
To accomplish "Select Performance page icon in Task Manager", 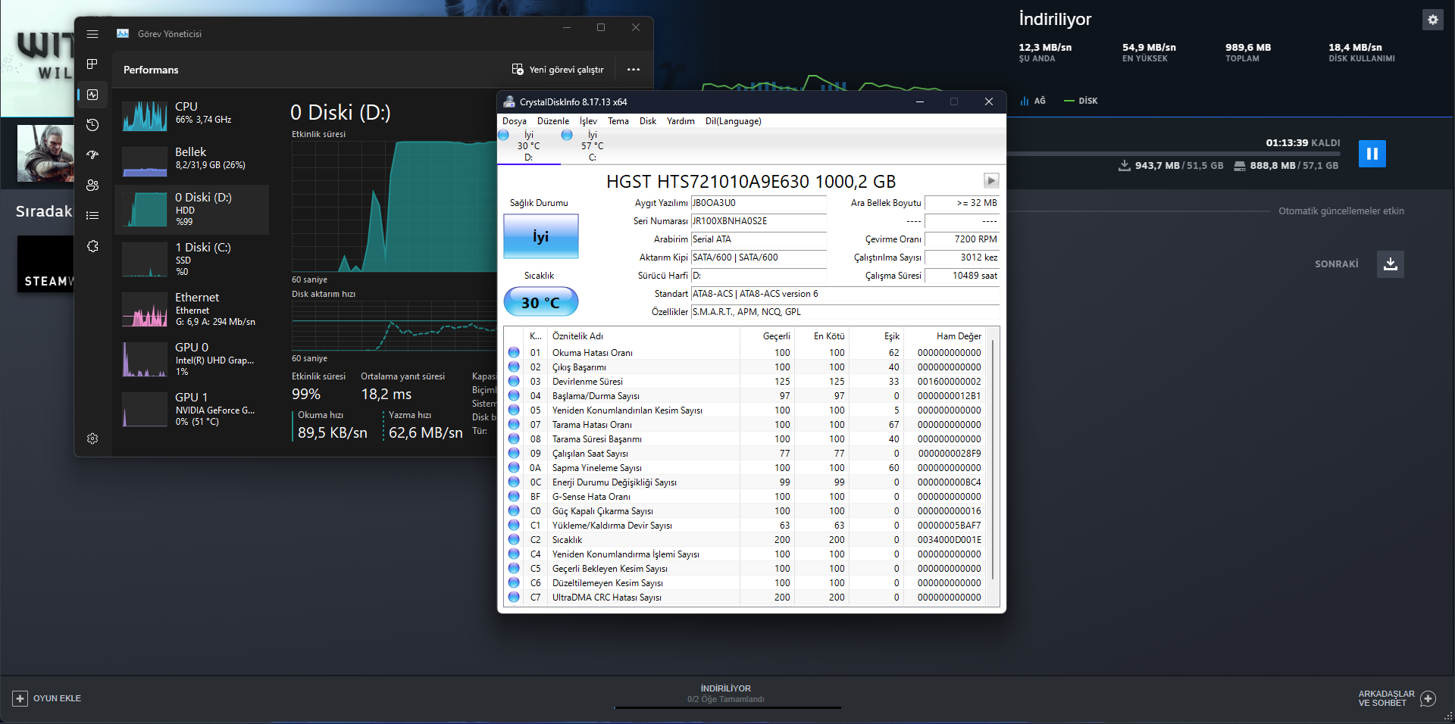I will pos(92,95).
